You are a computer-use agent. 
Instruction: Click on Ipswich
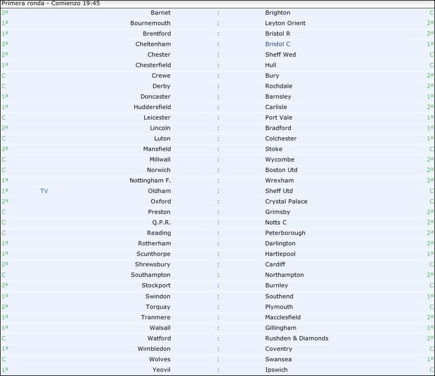coord(276,370)
